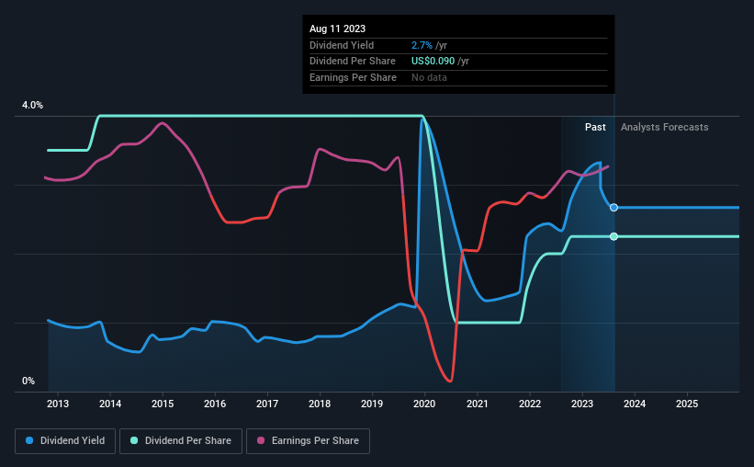Toggle the Earnings Per Share legend button
The height and width of the screenshot is (467, 754).
(x=308, y=441)
